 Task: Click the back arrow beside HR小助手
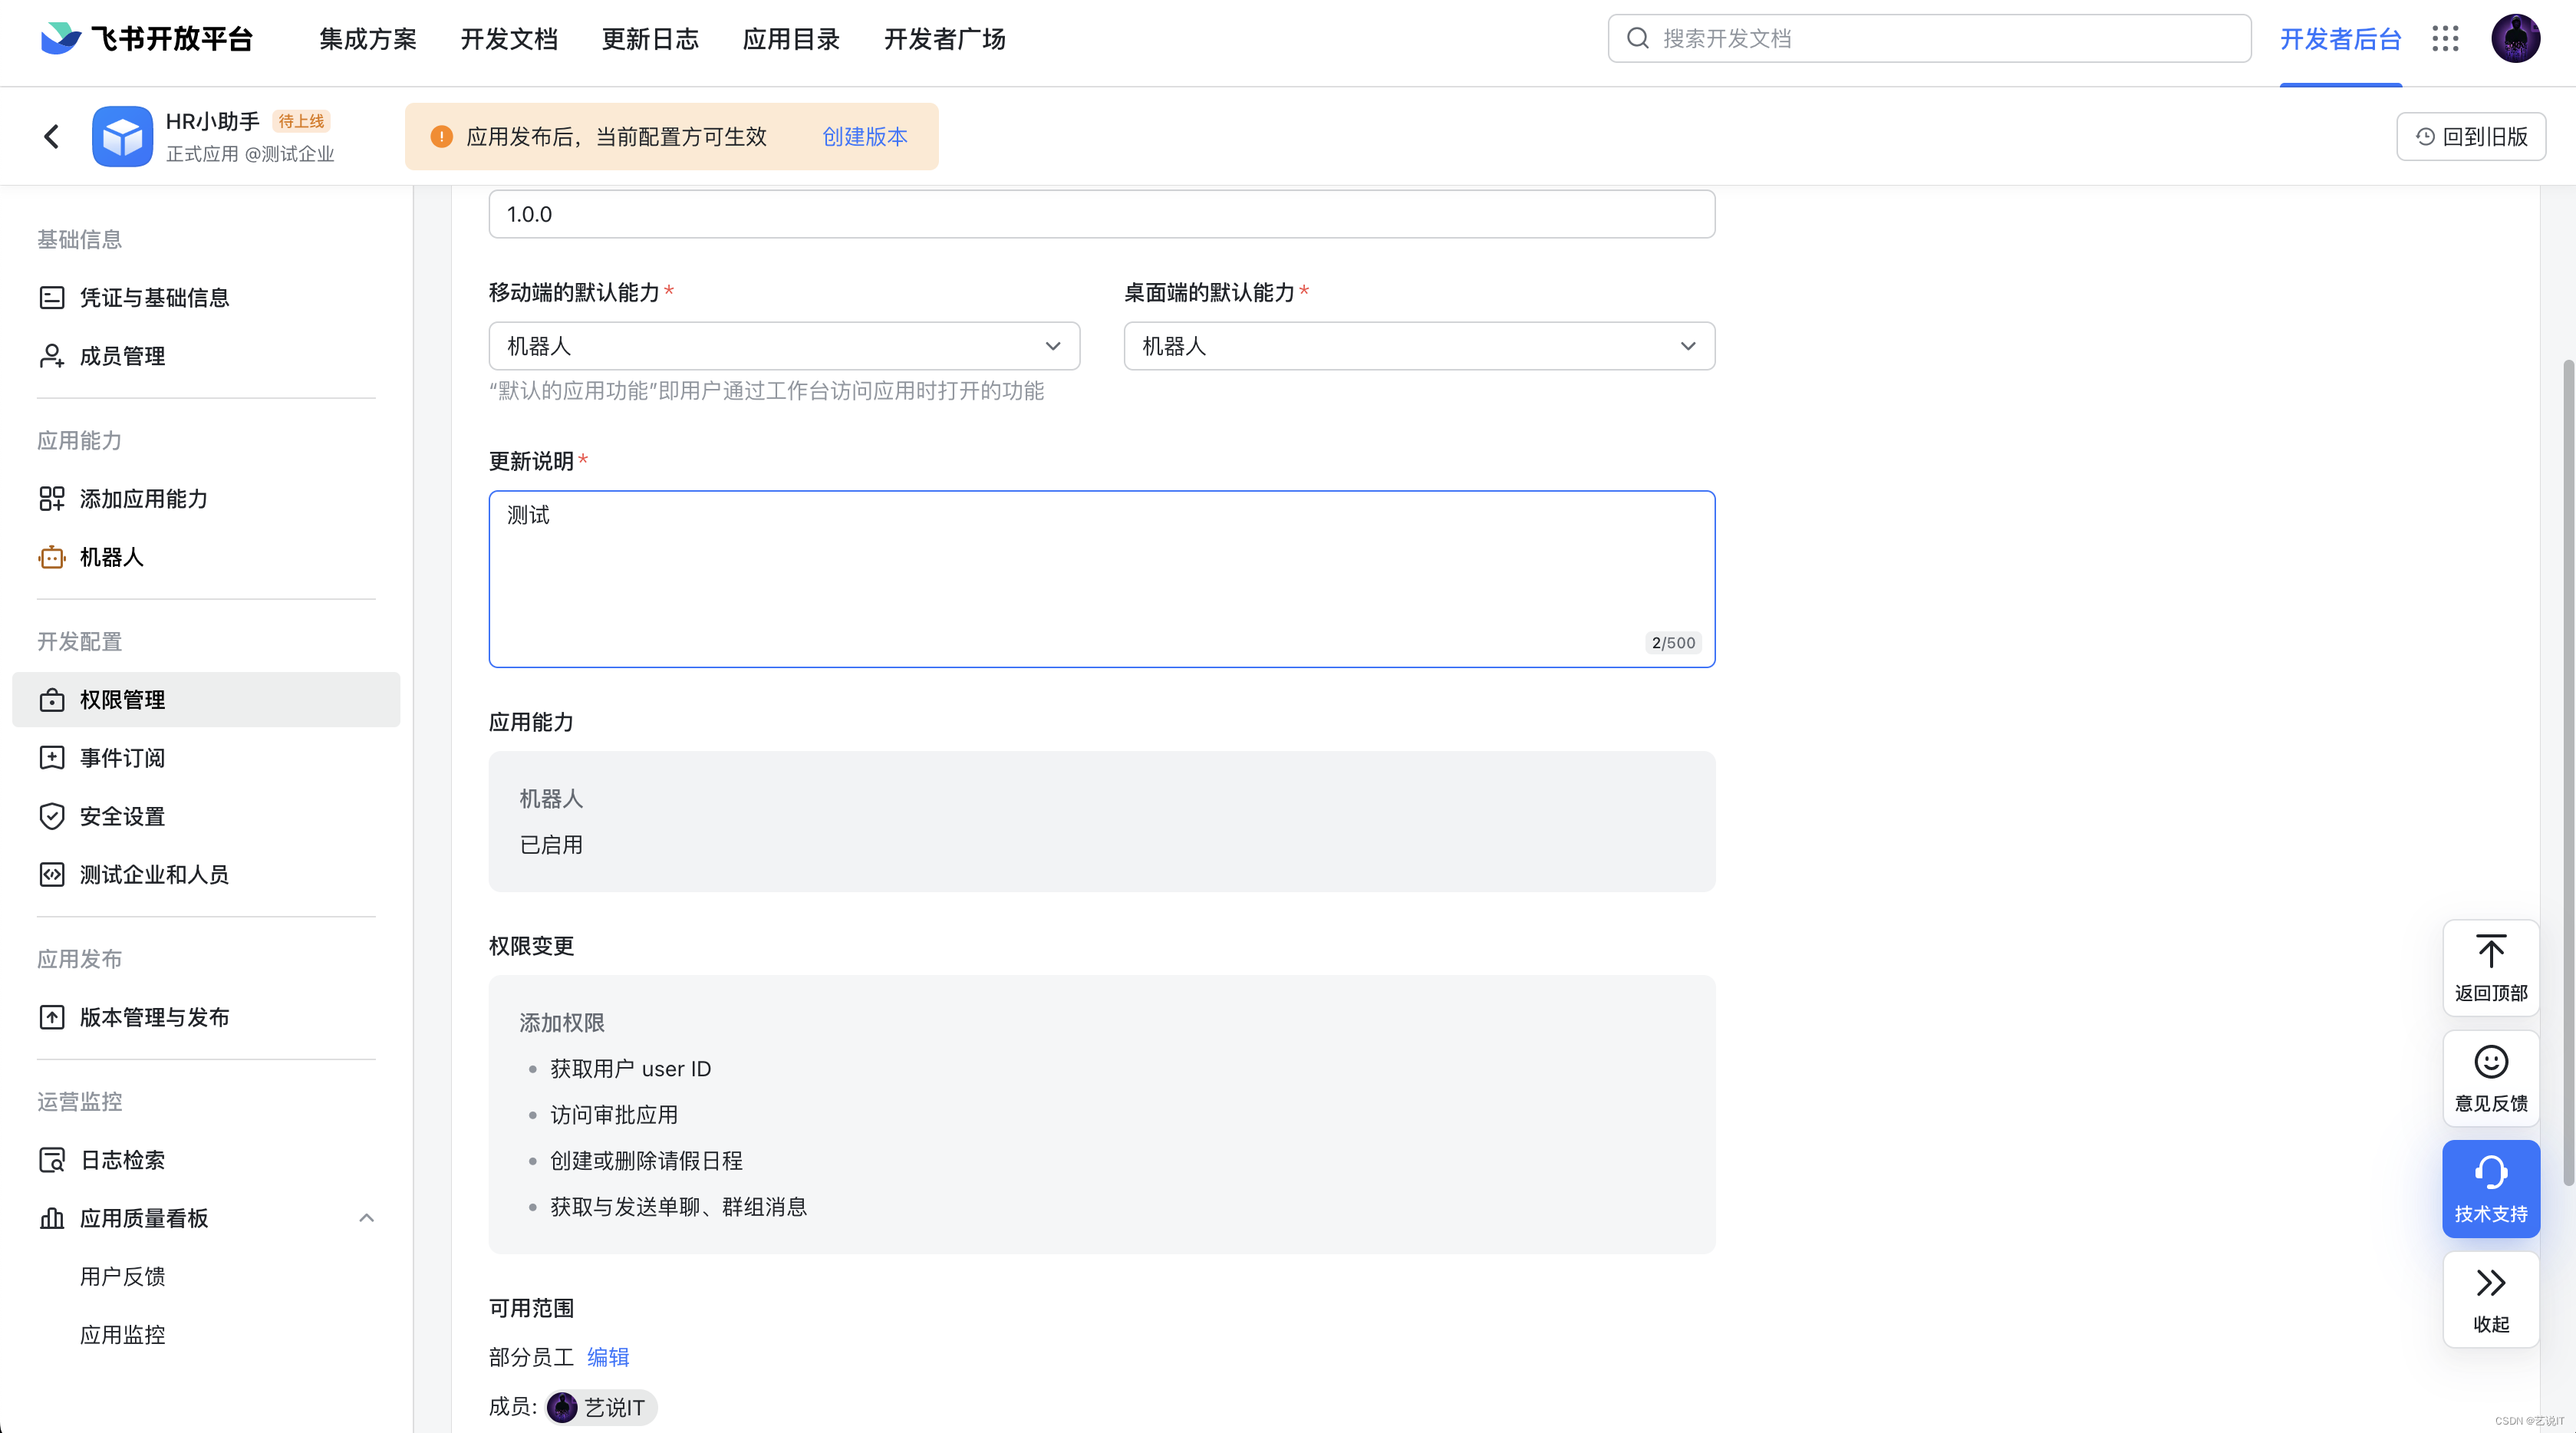[52, 136]
